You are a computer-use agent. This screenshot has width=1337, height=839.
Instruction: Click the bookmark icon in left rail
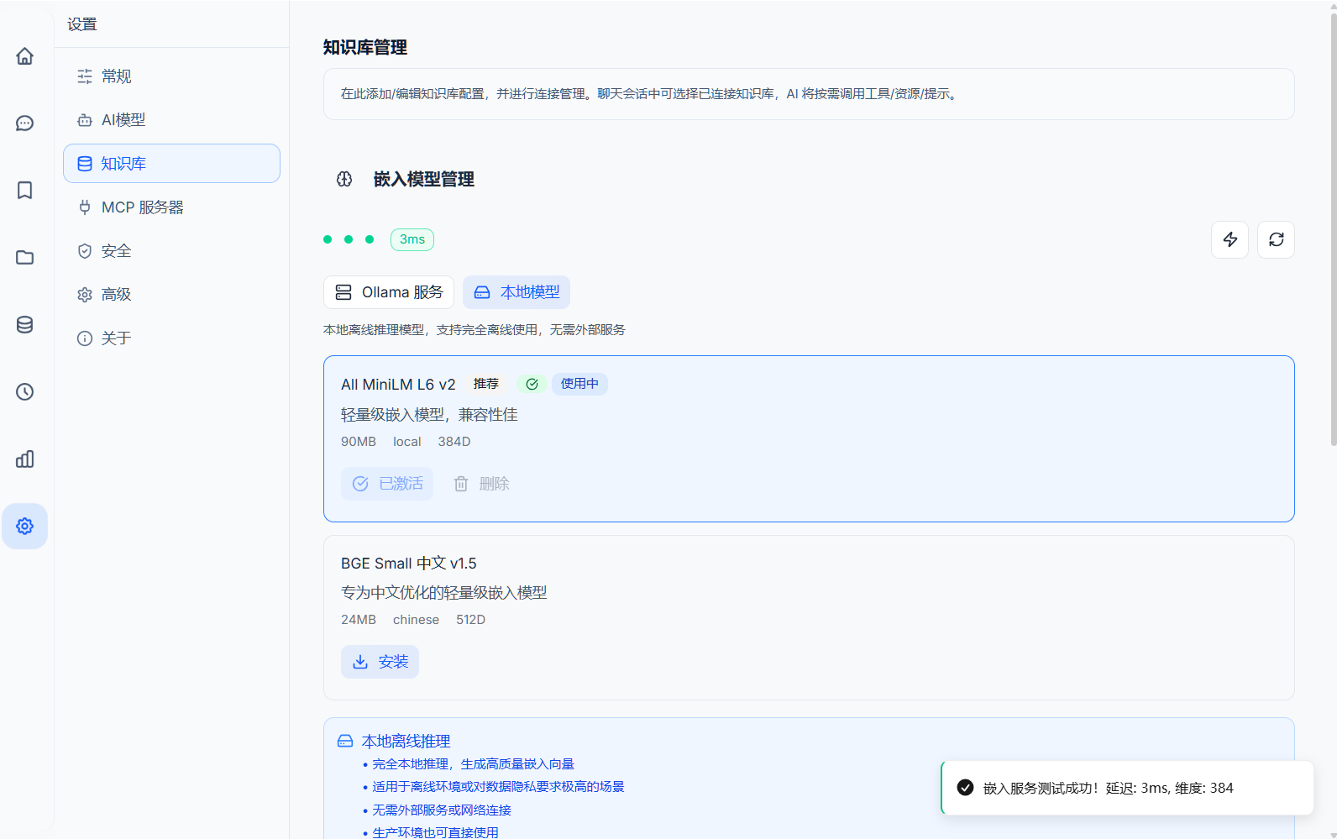coord(25,191)
